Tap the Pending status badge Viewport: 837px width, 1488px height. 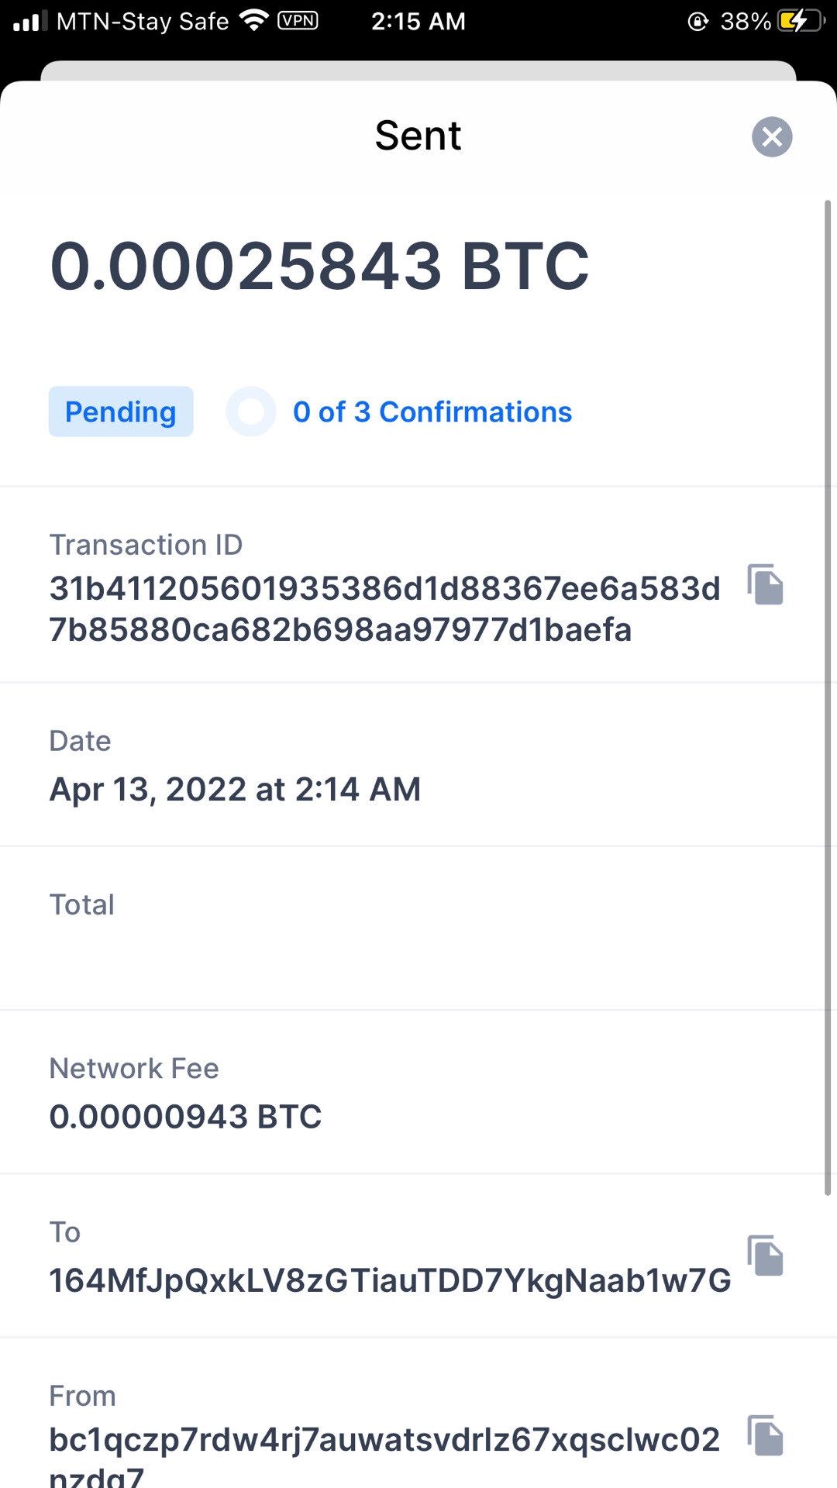click(x=121, y=412)
